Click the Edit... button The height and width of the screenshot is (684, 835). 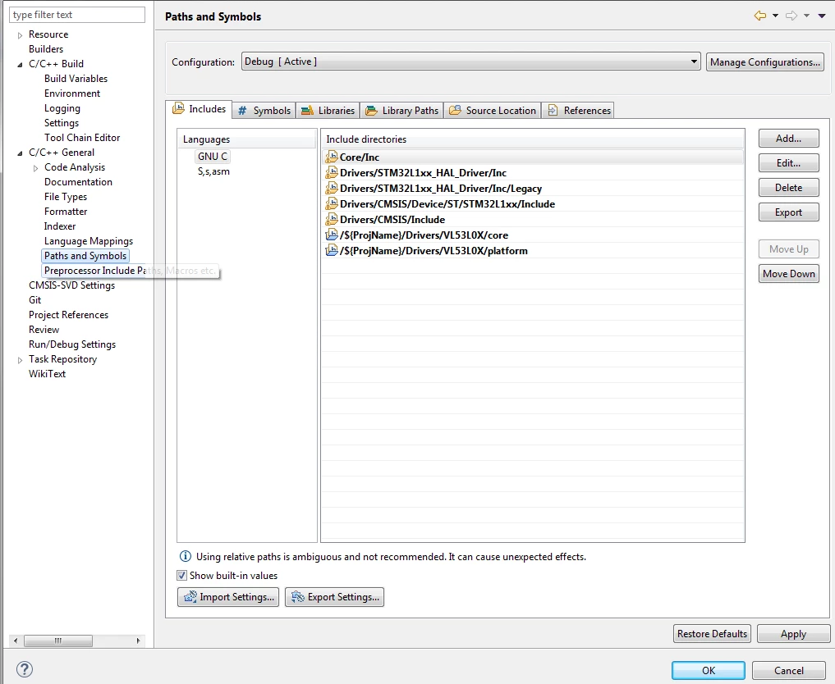pyautogui.click(x=789, y=162)
